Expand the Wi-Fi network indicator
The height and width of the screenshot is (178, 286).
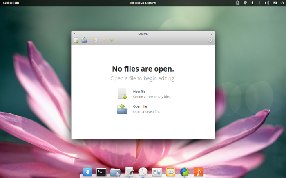245,3
